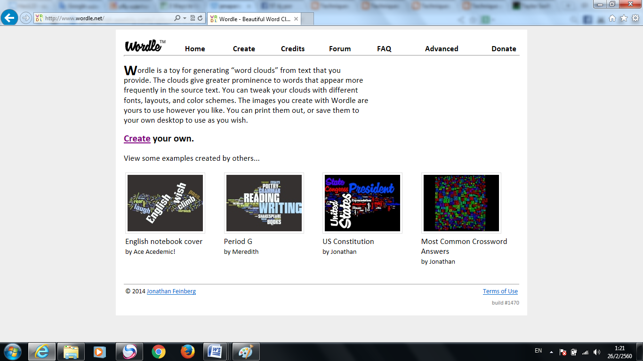Click the "US Constitution" caption text
This screenshot has width=643, height=361.
348,242
